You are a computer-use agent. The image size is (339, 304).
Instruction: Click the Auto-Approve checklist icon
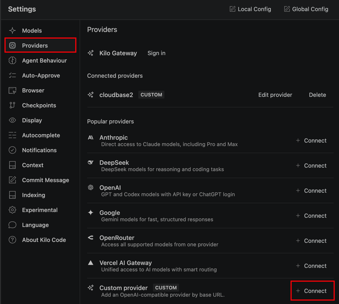(12, 75)
